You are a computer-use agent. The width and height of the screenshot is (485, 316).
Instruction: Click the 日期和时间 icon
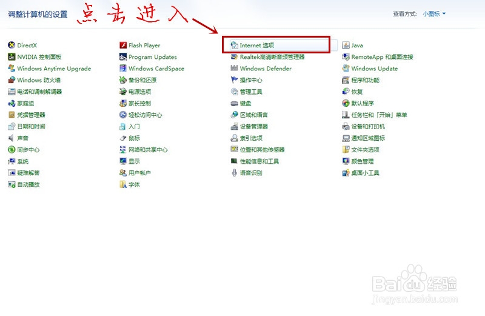click(12, 127)
